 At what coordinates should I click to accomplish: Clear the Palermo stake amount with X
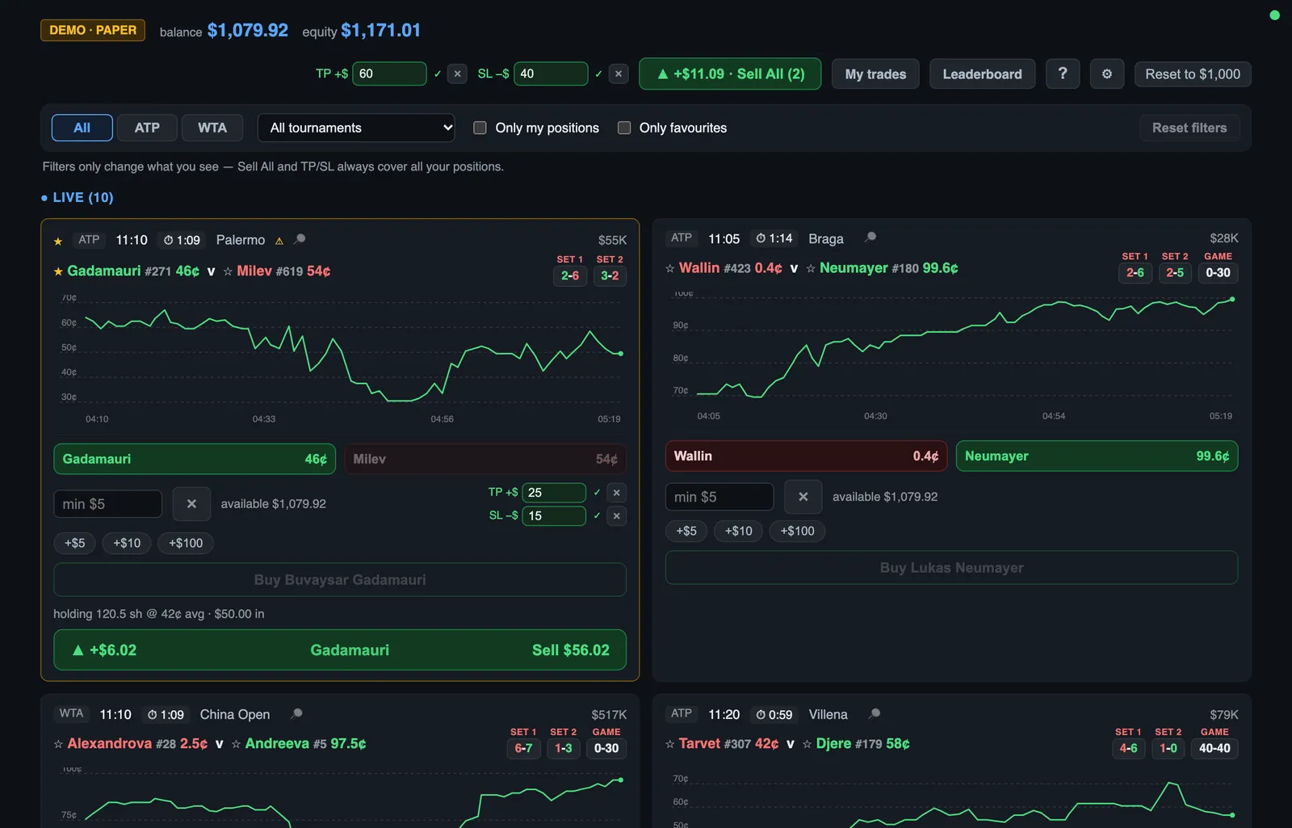coord(191,503)
